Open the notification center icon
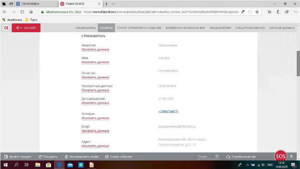The height and width of the screenshot is (169, 300). [293, 165]
